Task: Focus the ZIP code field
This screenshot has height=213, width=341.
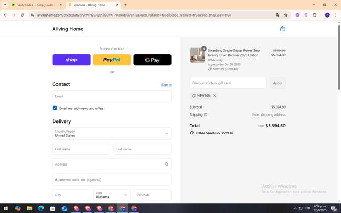Action: (152, 195)
